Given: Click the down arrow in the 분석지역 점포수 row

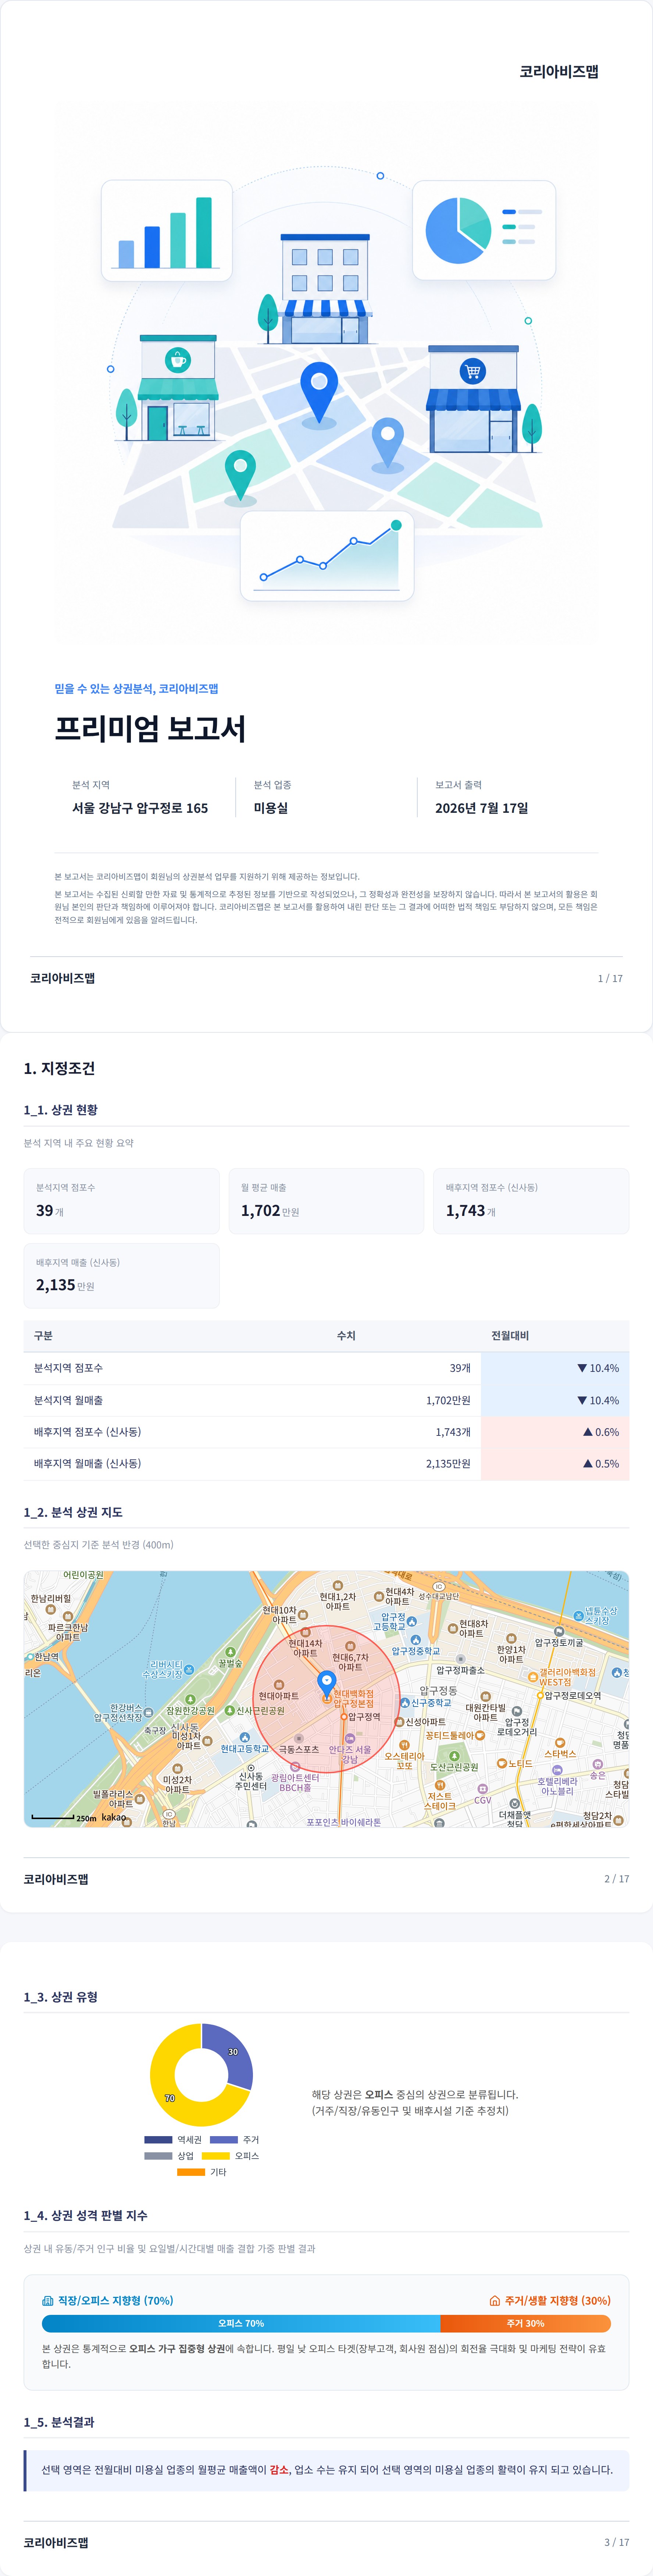Looking at the screenshot, I should click(x=582, y=1368).
